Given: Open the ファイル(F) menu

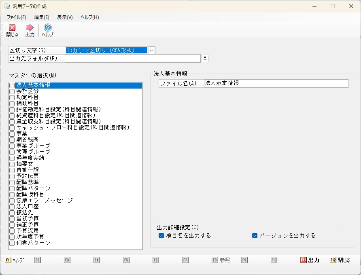Looking at the screenshot, I should click(16, 17).
